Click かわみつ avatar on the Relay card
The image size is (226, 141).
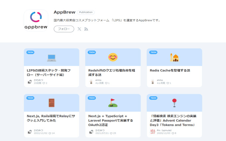click(x=30, y=132)
